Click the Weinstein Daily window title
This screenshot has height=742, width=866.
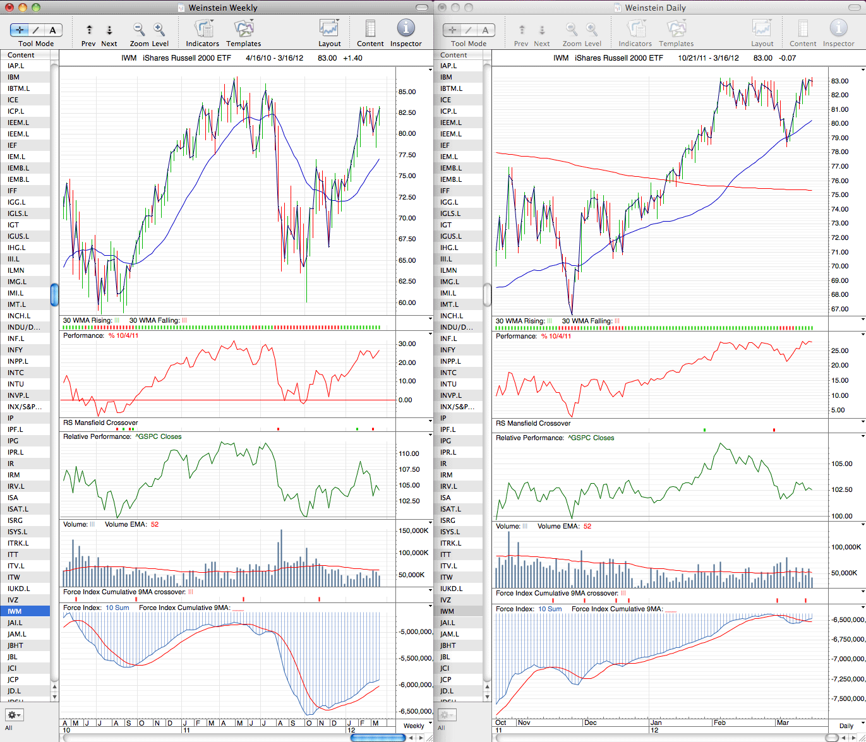[x=655, y=8]
